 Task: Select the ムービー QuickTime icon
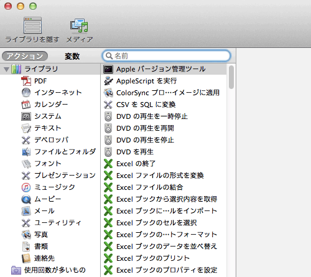pos(26,199)
